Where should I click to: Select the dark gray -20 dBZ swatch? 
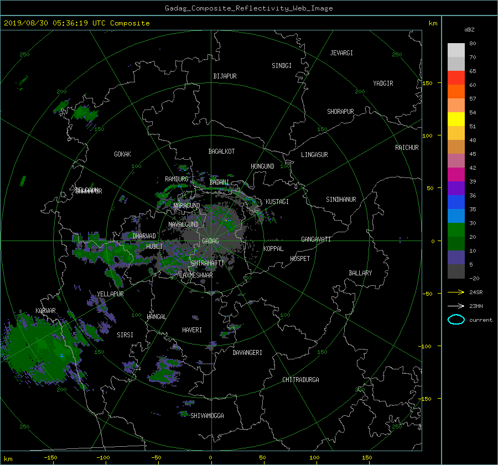[x=456, y=271]
